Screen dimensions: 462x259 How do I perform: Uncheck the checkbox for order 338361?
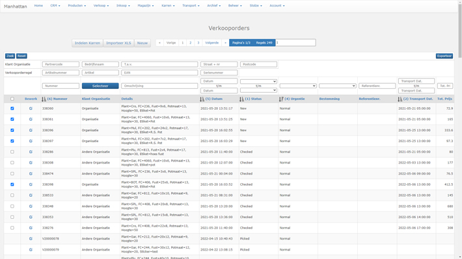tap(12, 119)
